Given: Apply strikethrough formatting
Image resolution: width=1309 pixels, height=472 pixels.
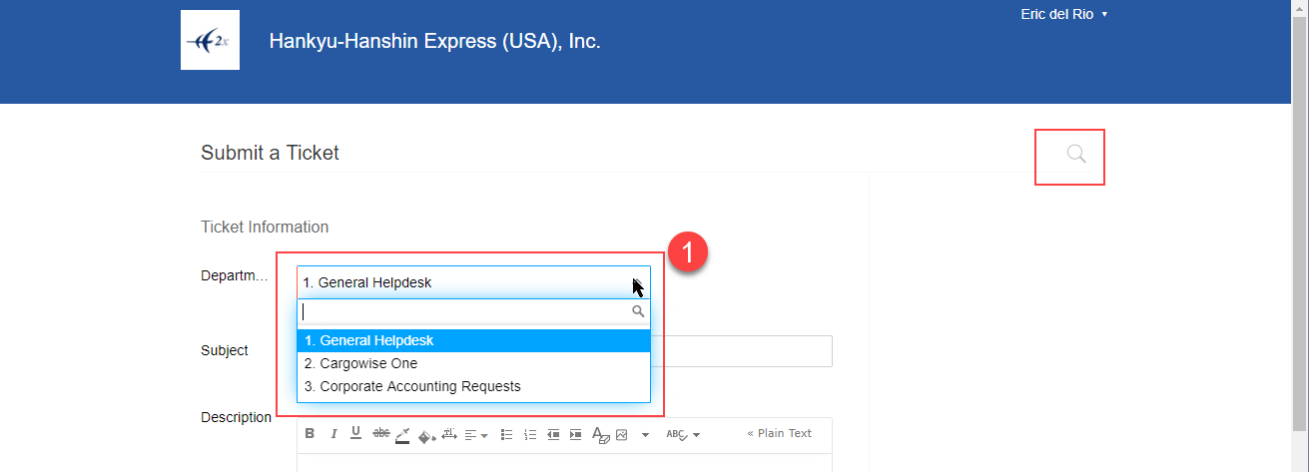Looking at the screenshot, I should click(x=380, y=434).
